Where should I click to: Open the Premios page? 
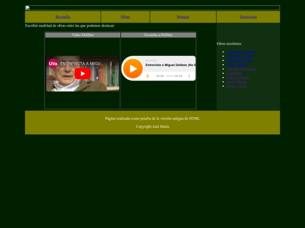point(183,17)
